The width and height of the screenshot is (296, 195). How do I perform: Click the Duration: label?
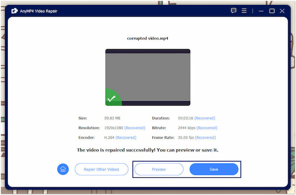[161, 118]
